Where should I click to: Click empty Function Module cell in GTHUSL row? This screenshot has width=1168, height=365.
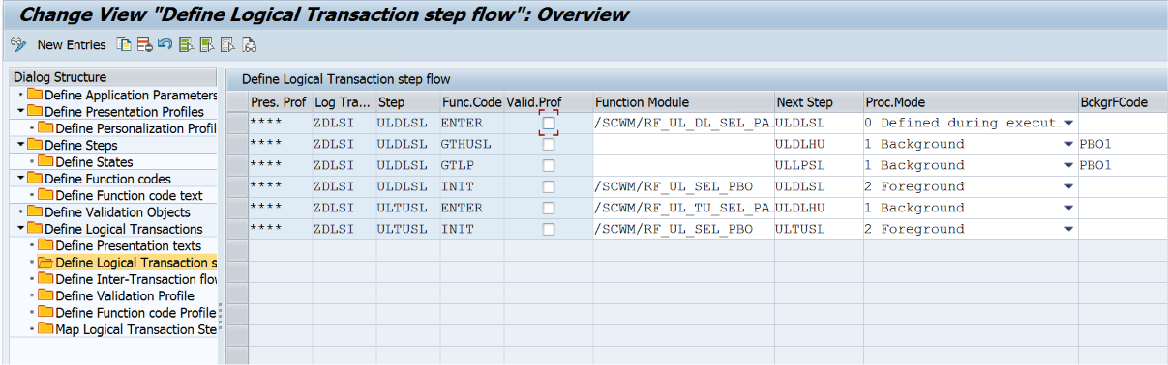point(682,145)
